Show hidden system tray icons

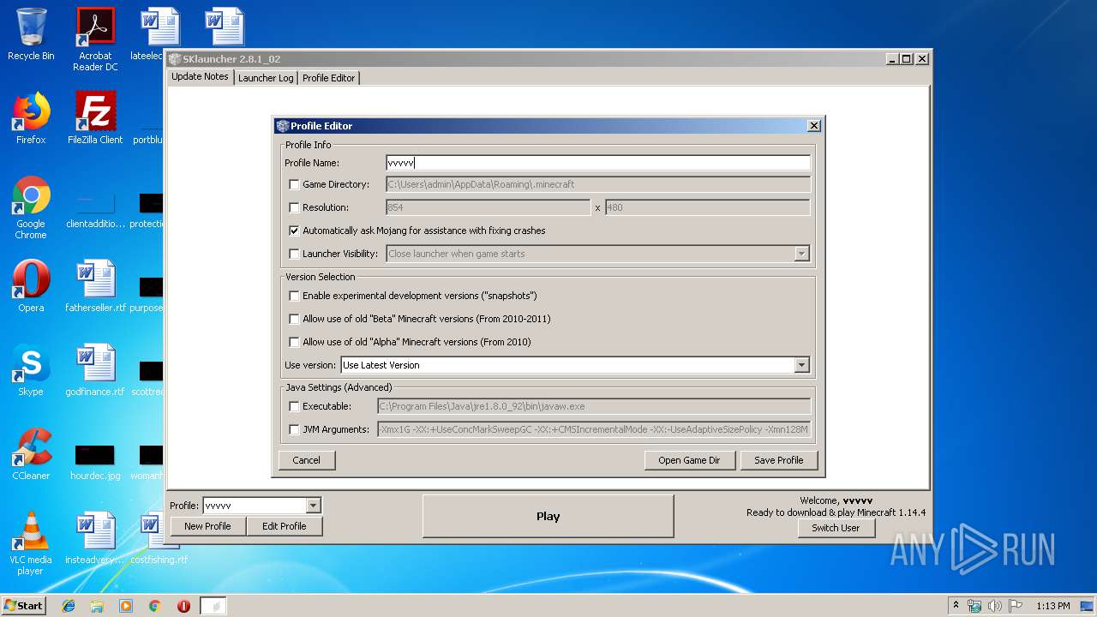(956, 606)
